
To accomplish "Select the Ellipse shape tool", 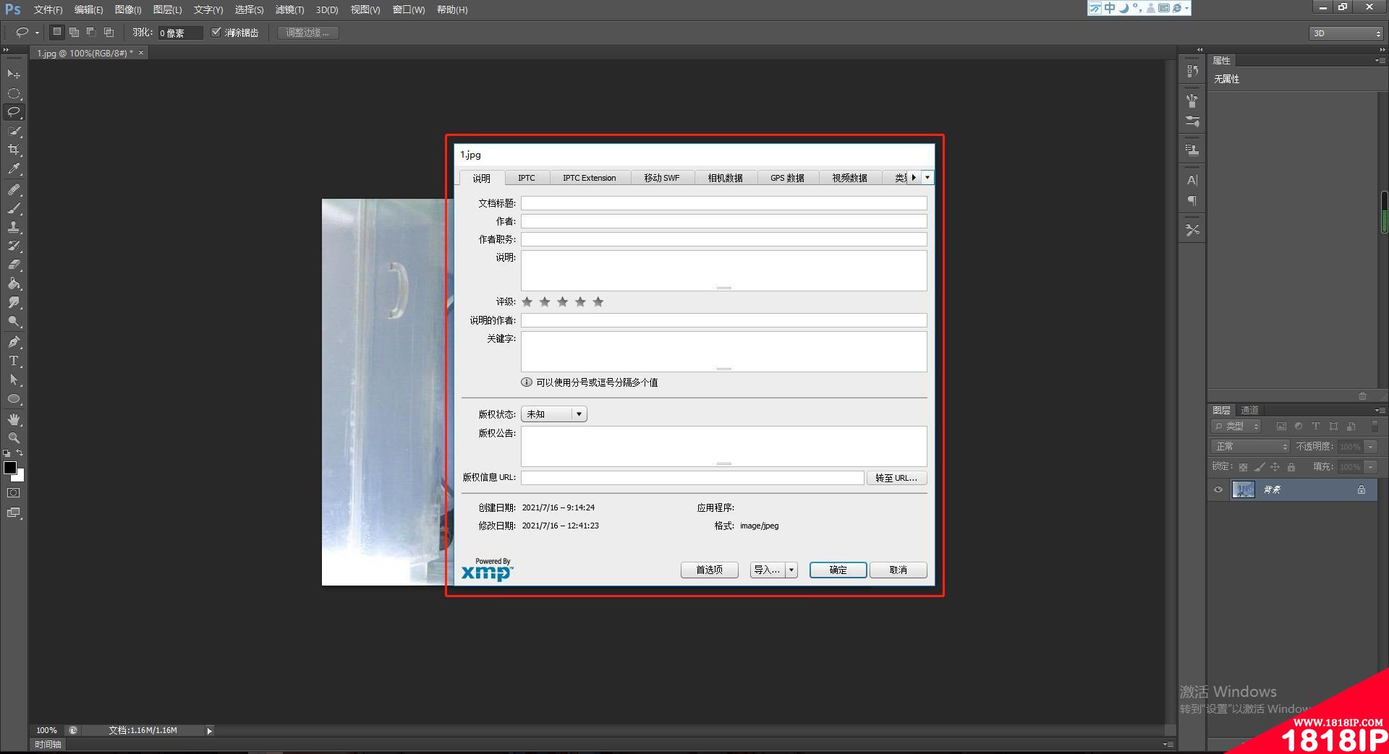I will 14,398.
